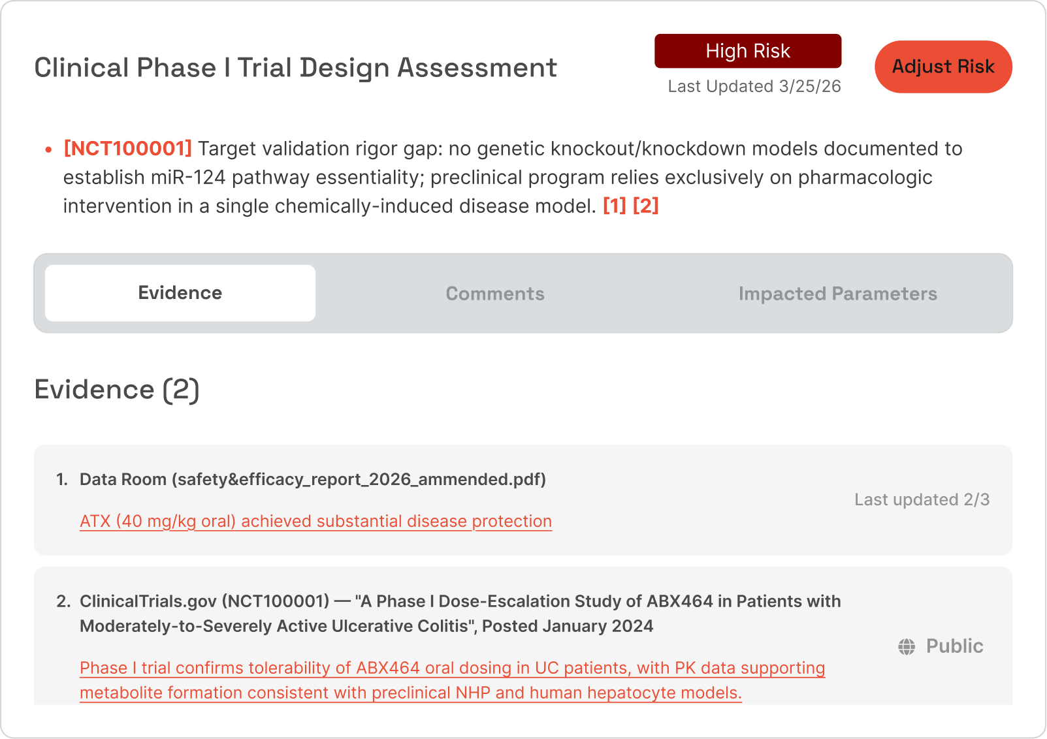Click the ATX disease protection quote link
This screenshot has width=1047, height=739.
(315, 521)
